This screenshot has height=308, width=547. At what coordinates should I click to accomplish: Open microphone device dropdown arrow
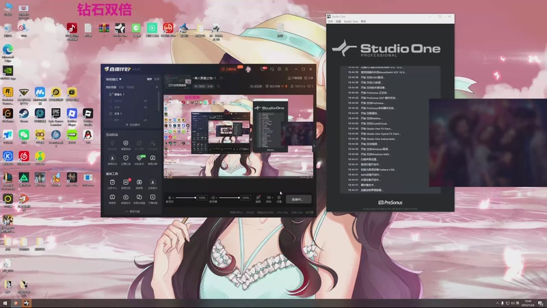point(173,198)
